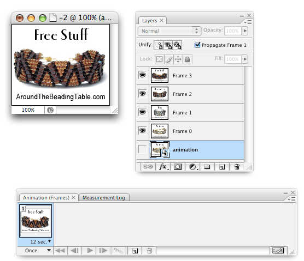Toggle Lock image pixels brush icon

tap(168, 59)
